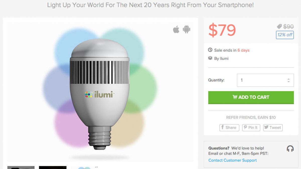The height and width of the screenshot is (169, 301).
Task: Select the third thumbnail with blue circles
Action: point(85,167)
